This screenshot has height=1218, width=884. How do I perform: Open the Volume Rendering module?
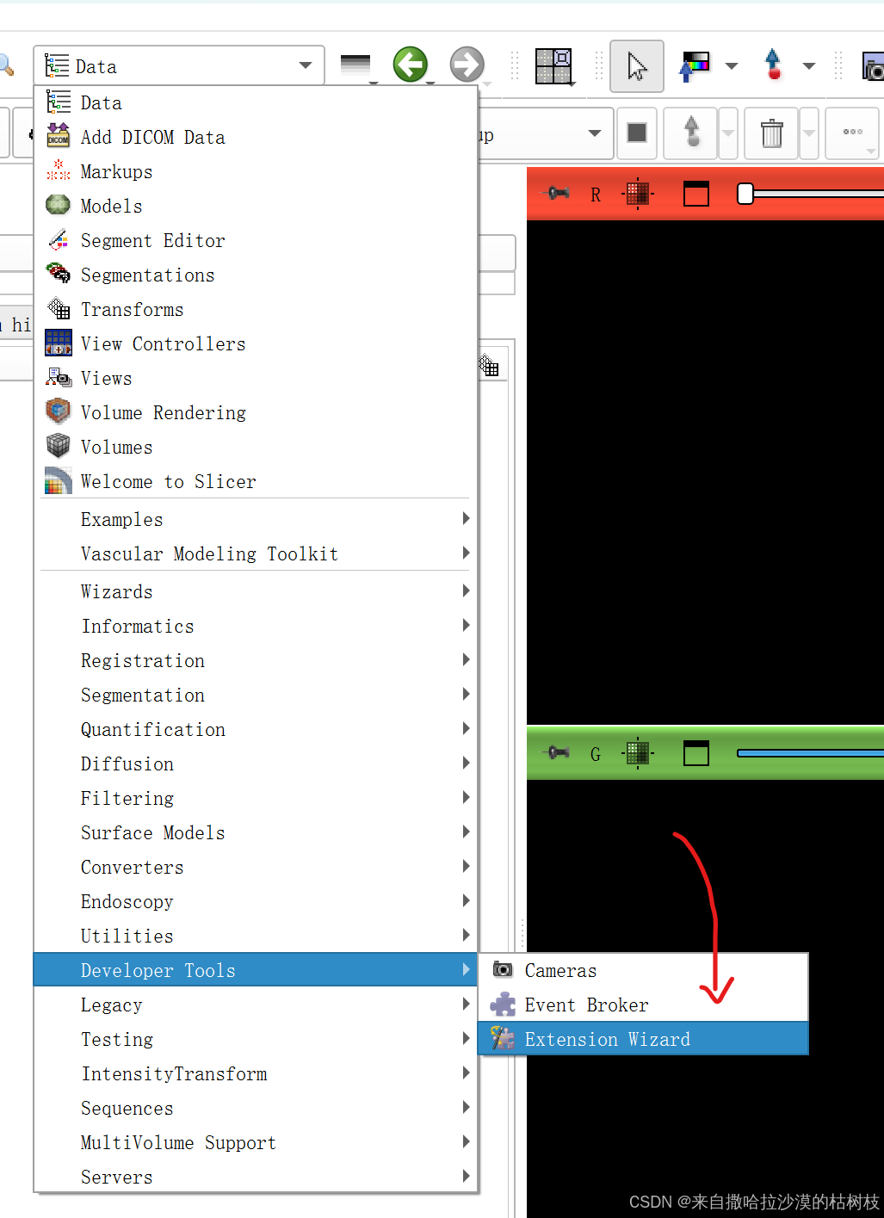[256, 412]
